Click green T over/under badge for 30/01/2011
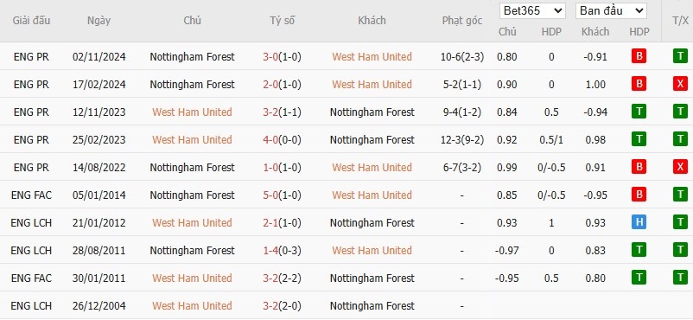This screenshot has height=320, width=693. (x=680, y=278)
